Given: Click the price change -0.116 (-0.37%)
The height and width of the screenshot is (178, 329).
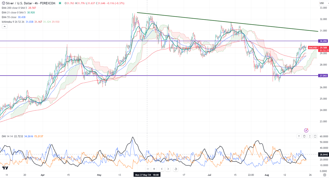Looking at the screenshot, I should click(116, 3).
